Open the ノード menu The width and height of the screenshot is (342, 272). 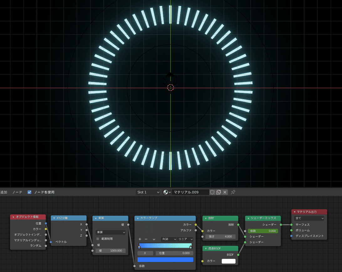point(17,192)
